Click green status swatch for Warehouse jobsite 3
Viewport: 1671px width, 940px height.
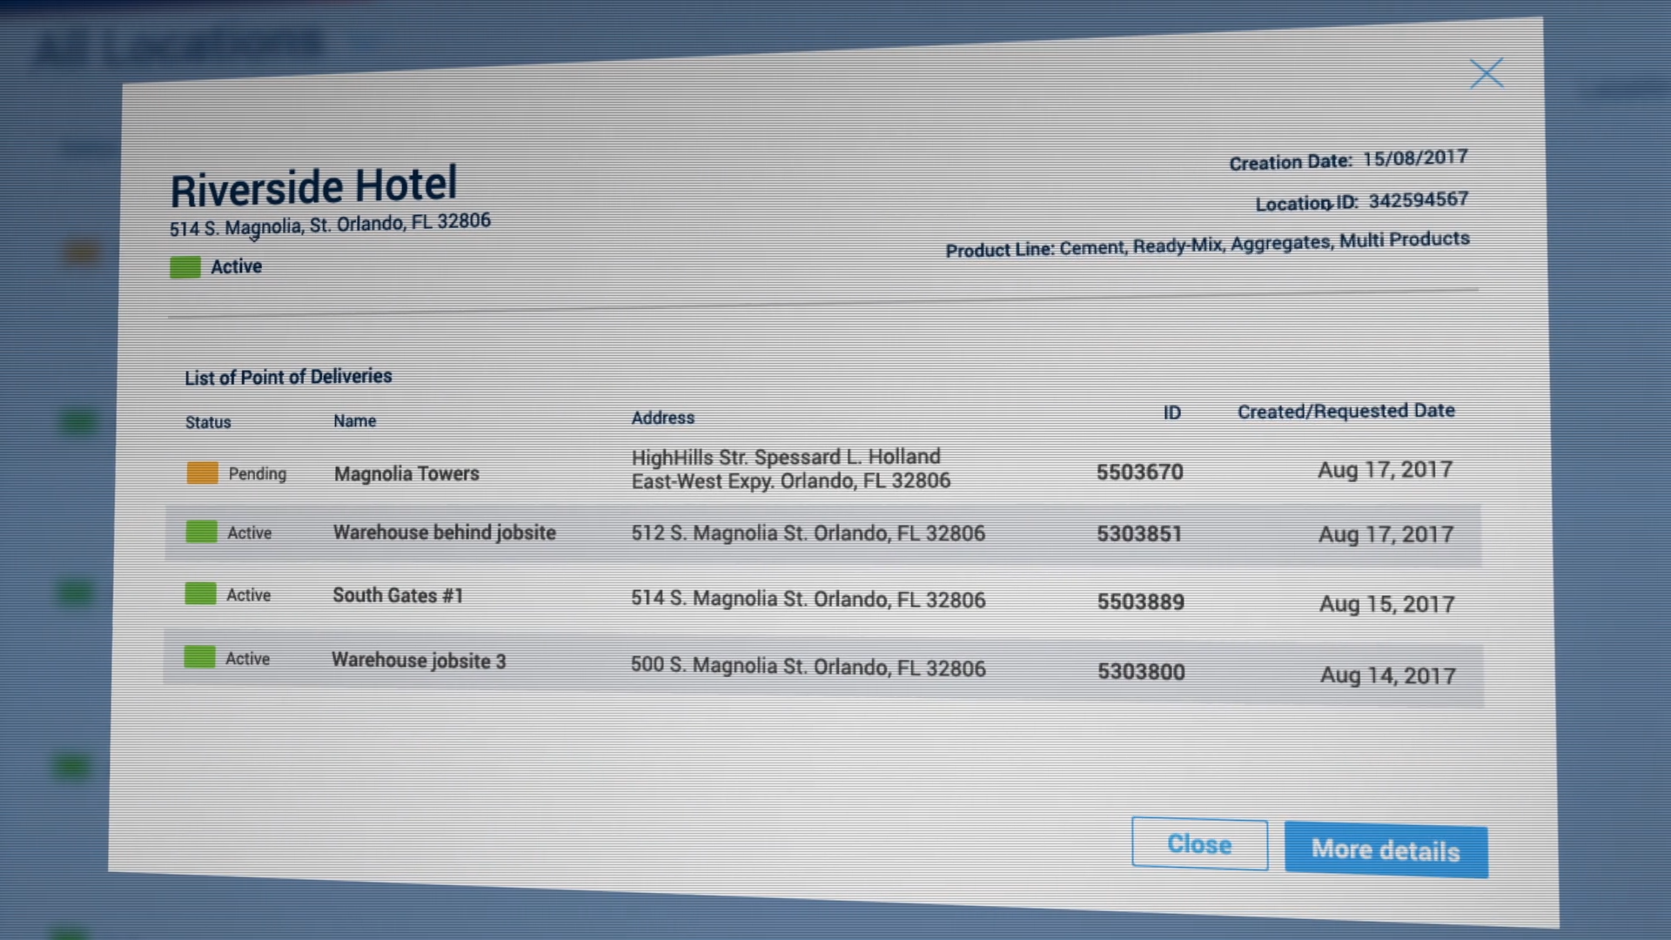(x=200, y=657)
